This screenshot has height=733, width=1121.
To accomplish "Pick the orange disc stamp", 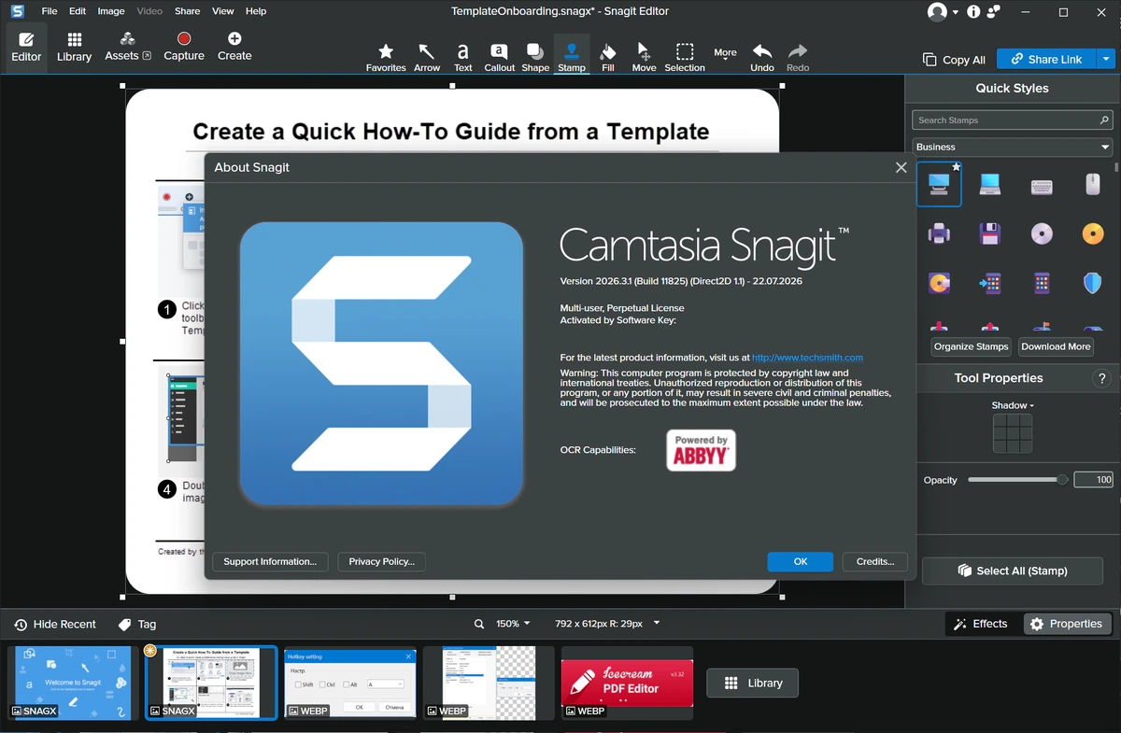I will (1093, 233).
